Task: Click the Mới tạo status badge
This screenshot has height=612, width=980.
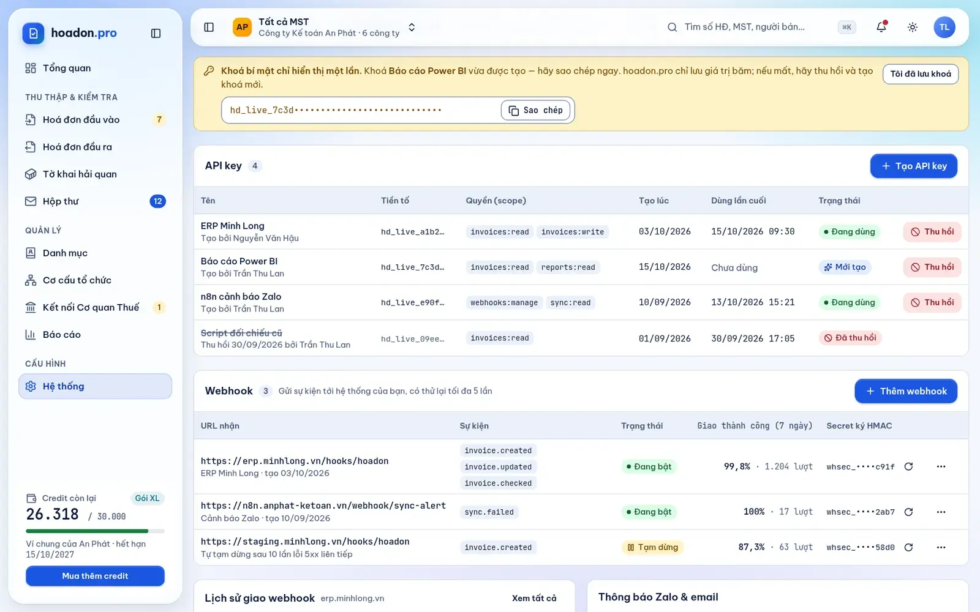Action: tap(845, 267)
